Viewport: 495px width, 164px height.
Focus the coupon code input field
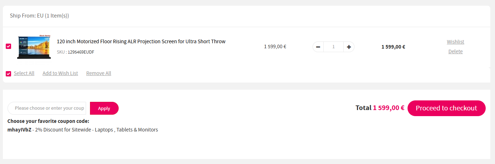[49, 108]
